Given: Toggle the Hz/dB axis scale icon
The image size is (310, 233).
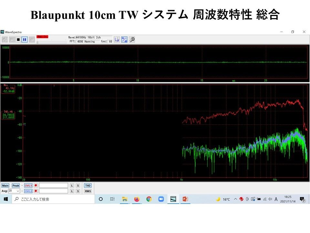Looking at the screenshot, I should pyautogui.click(x=124, y=39).
